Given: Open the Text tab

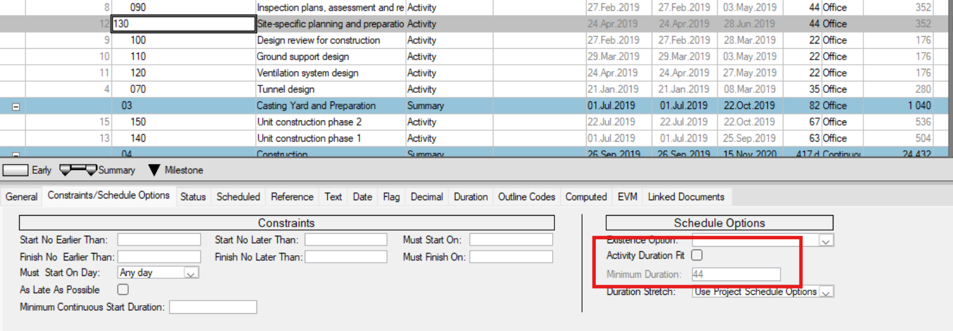Looking at the screenshot, I should tap(333, 197).
